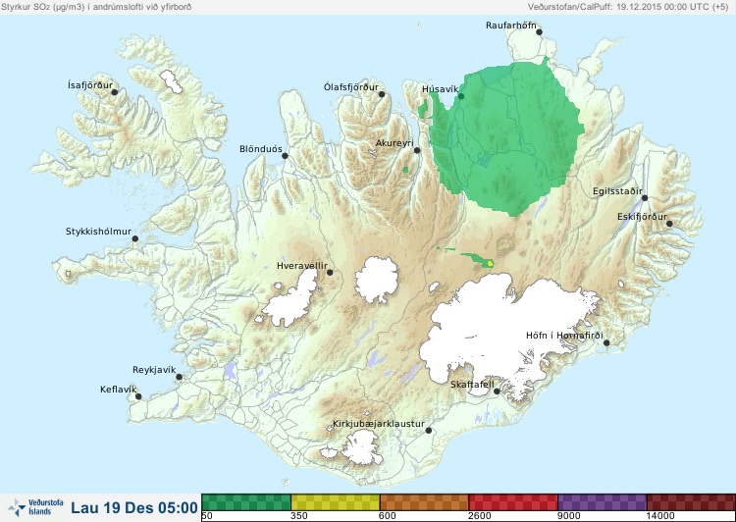Click the Egilsstaðir station dot

pos(645,198)
